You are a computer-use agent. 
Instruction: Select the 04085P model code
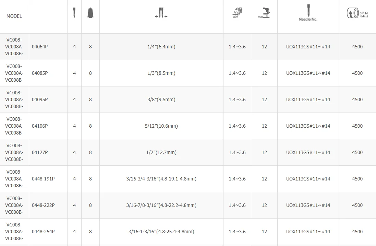40,73
